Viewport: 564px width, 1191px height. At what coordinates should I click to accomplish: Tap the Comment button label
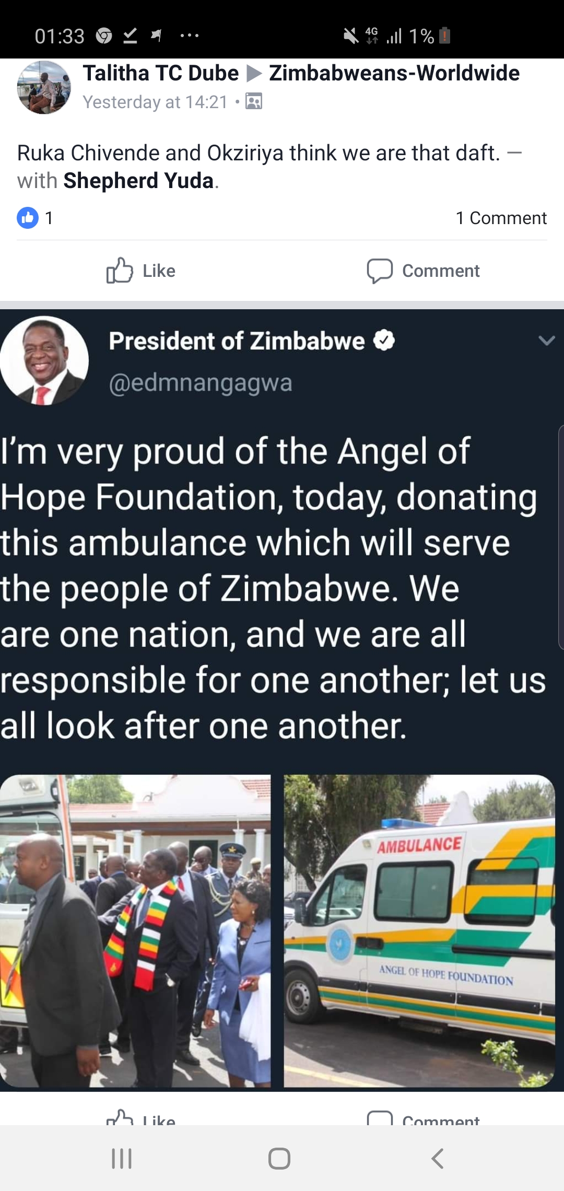click(441, 271)
